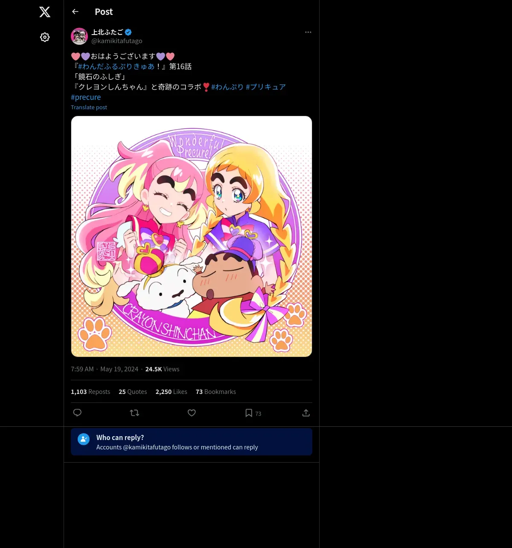Open the #わんぷり hashtag

coord(227,87)
